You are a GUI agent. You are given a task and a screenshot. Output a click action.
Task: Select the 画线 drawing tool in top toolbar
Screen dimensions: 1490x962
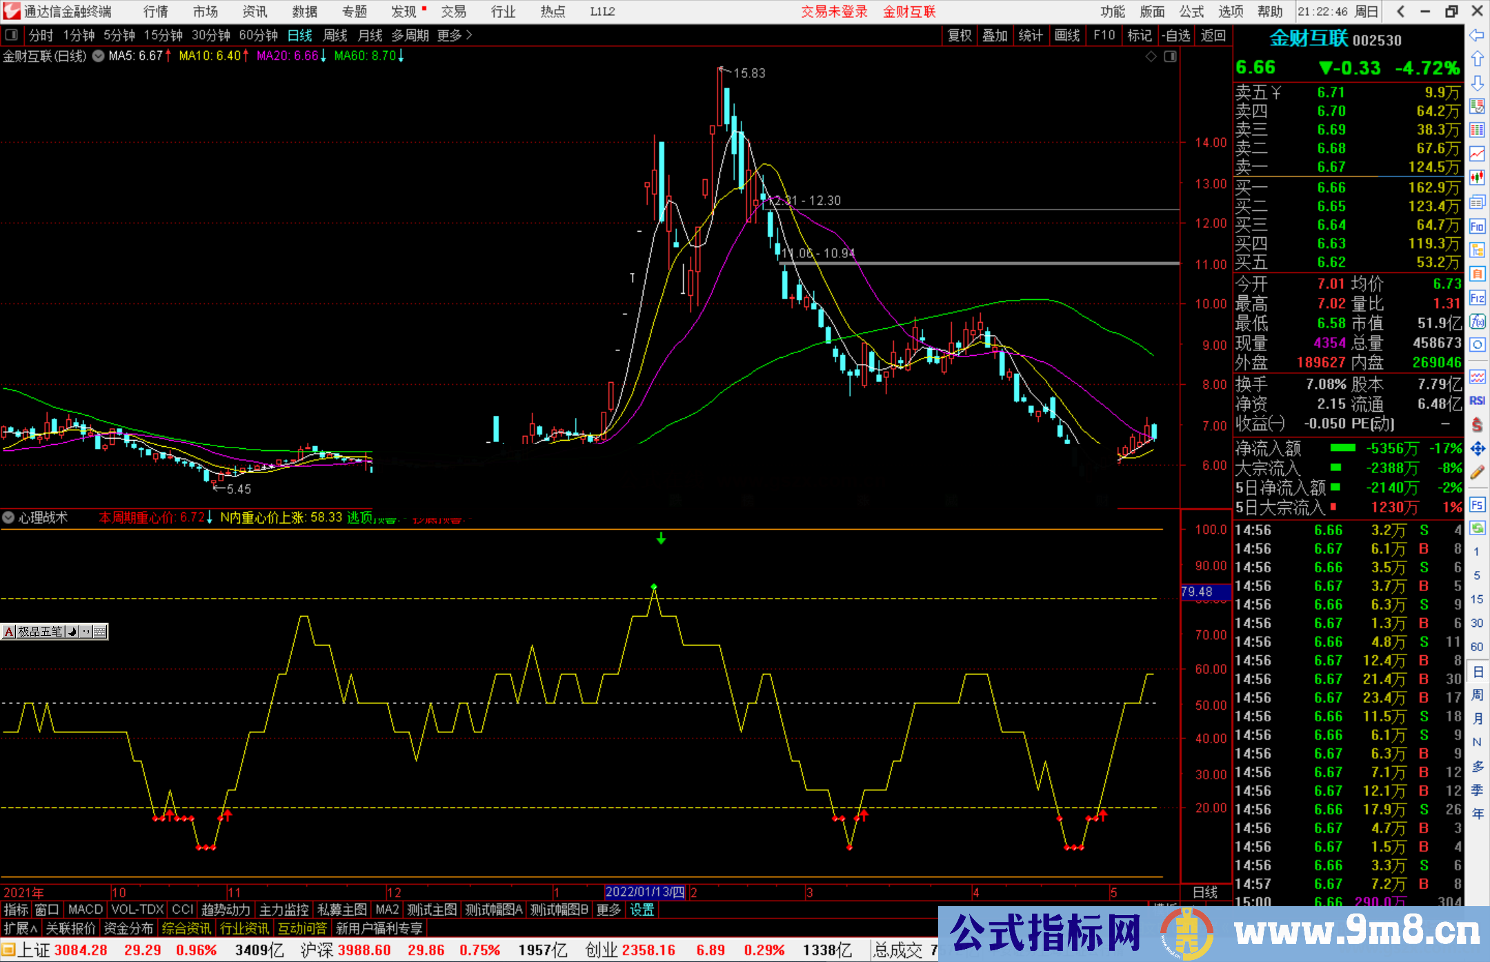click(1068, 35)
